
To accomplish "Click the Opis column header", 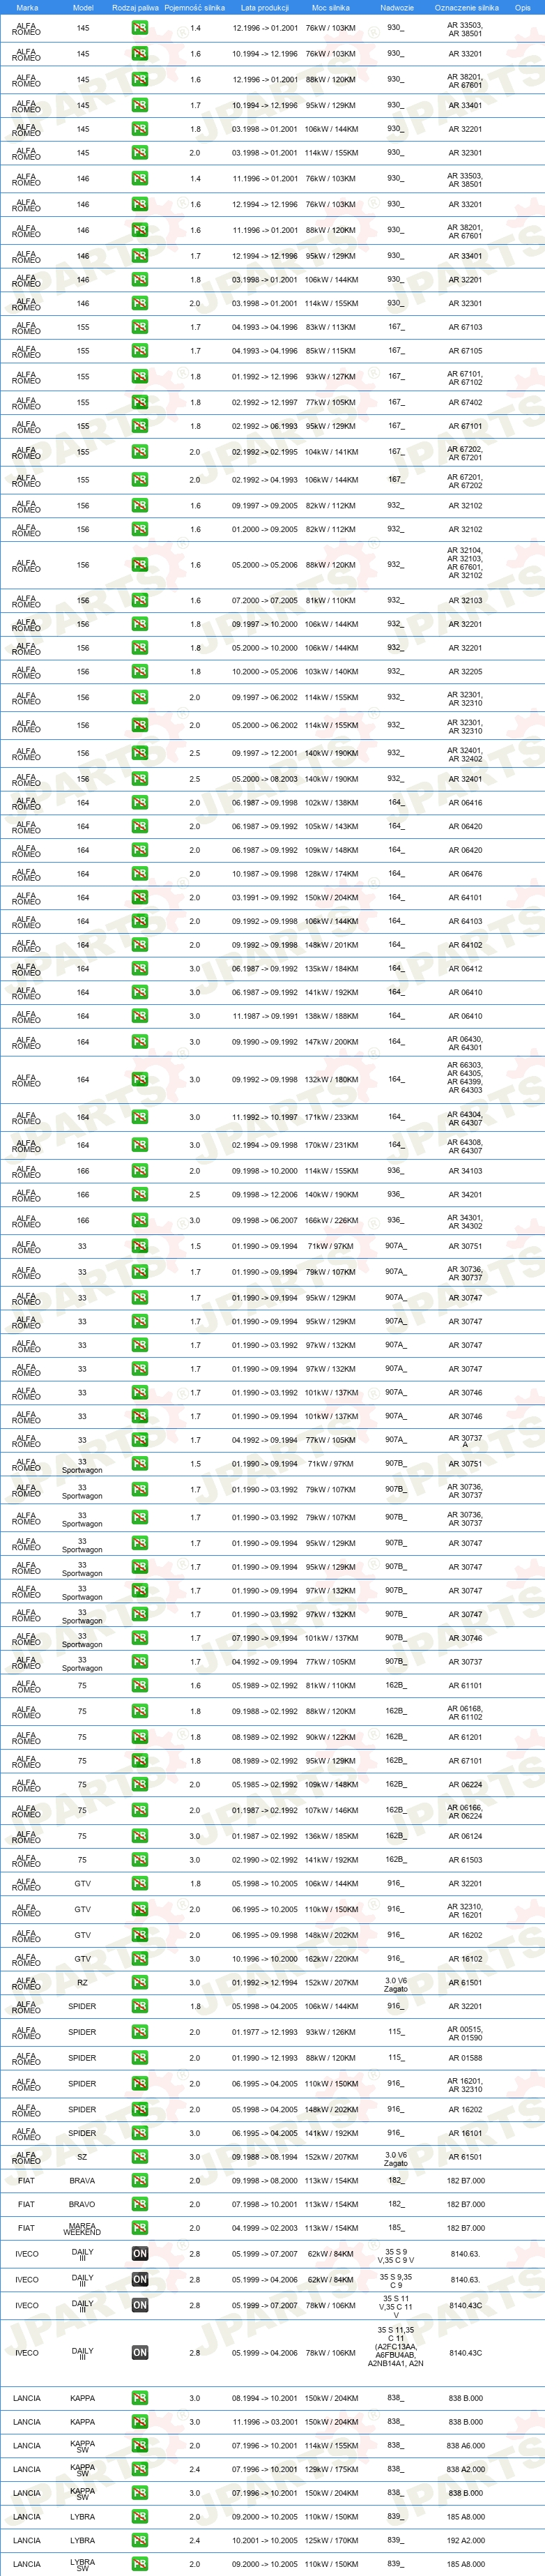I will click(523, 7).
